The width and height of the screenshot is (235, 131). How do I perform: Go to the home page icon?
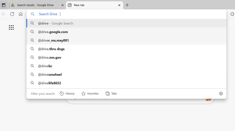[x=21, y=14]
